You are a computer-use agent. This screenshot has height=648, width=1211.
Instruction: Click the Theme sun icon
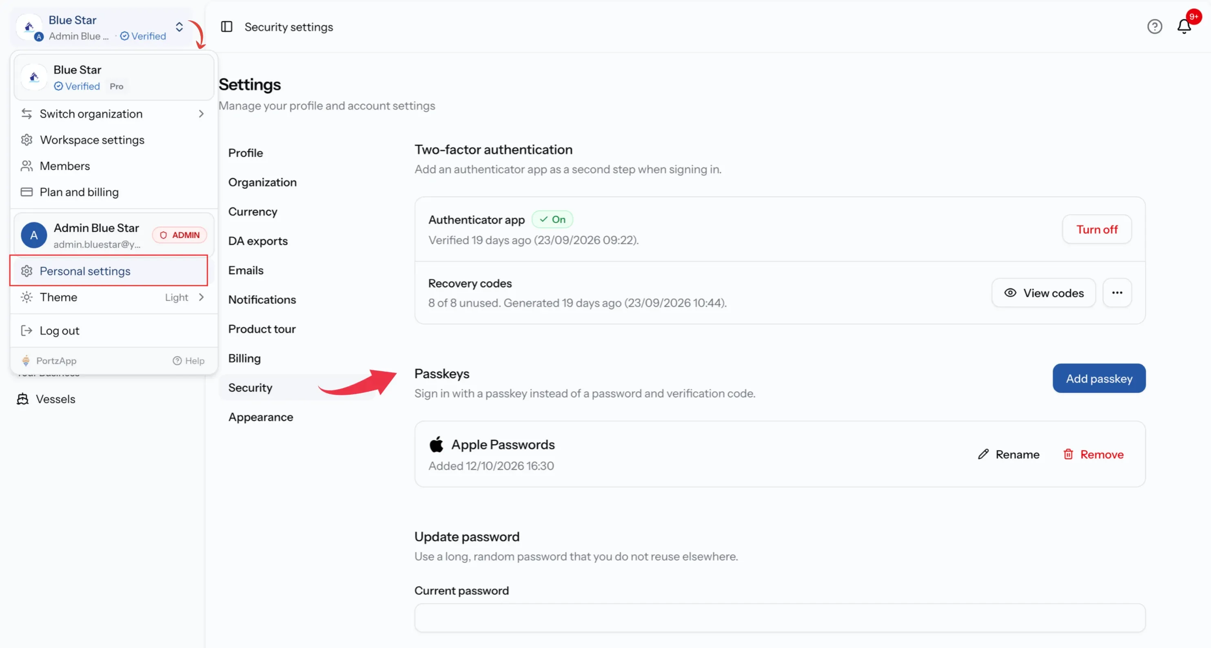coord(27,297)
